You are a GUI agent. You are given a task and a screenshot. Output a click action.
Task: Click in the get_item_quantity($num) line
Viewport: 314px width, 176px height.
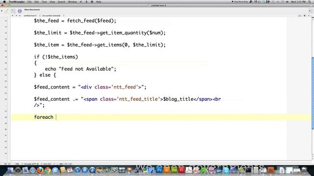point(100,33)
